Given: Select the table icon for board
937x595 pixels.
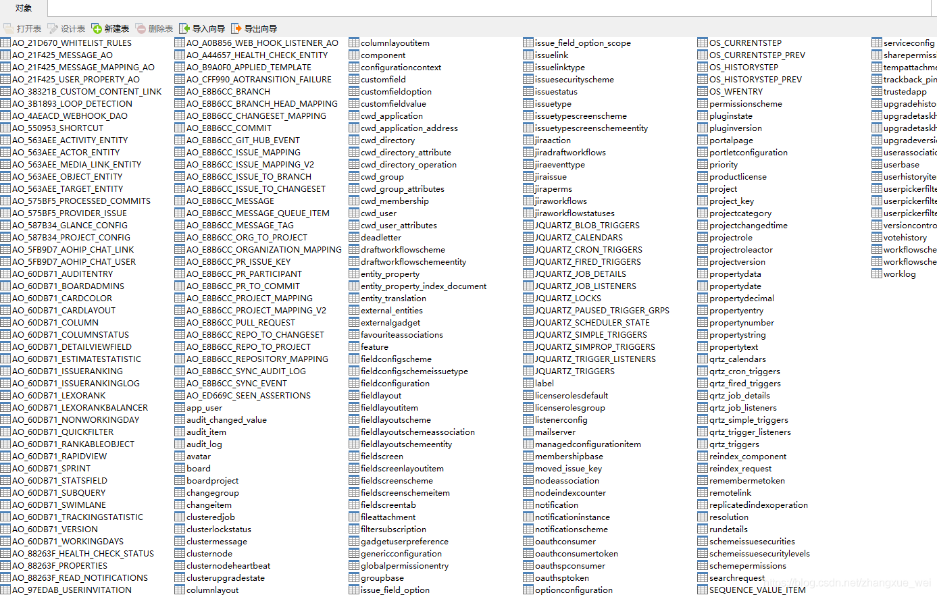Looking at the screenshot, I should pos(180,468).
